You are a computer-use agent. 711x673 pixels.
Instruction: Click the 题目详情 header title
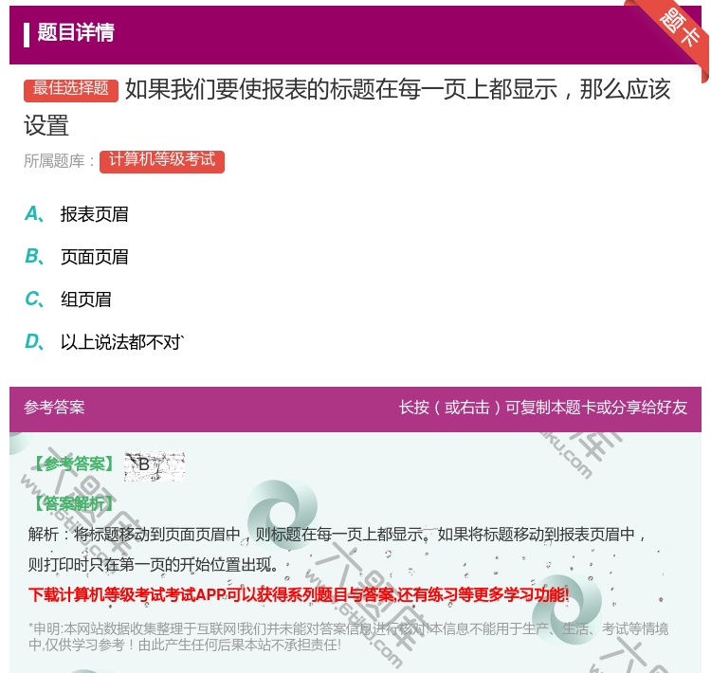coord(76,32)
